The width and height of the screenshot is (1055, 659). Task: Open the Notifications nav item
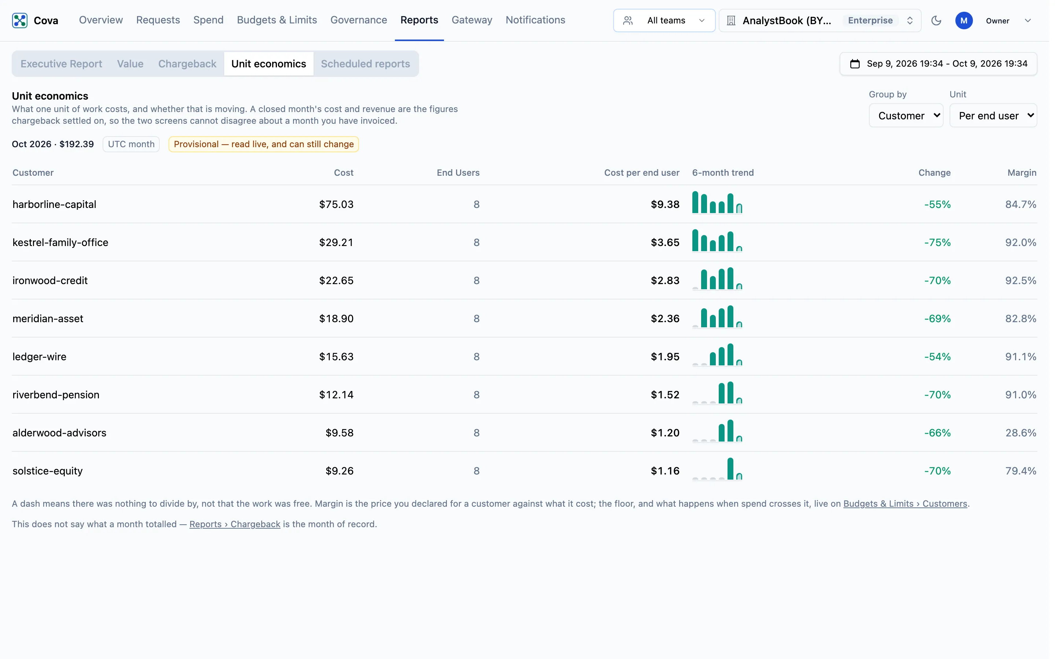pos(535,20)
